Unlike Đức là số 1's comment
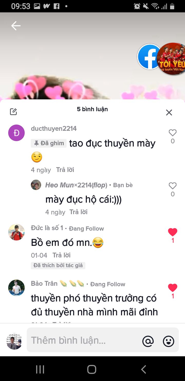Screen dimensions: 185x381 tap(173, 232)
